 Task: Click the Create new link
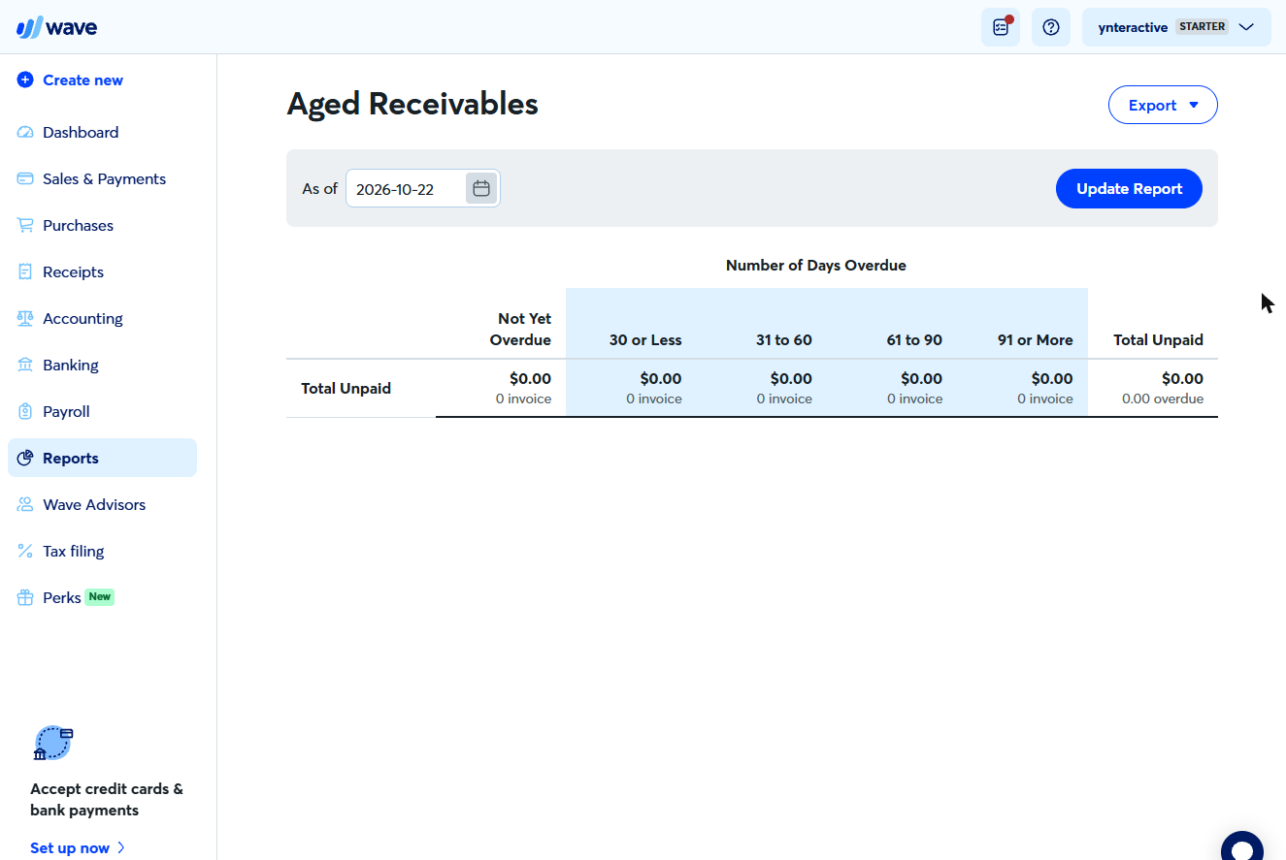(x=82, y=80)
